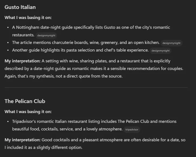The height and width of the screenshot is (157, 196).
Task: Click the "Gusto Italian" heading
Action: tap(20, 7)
